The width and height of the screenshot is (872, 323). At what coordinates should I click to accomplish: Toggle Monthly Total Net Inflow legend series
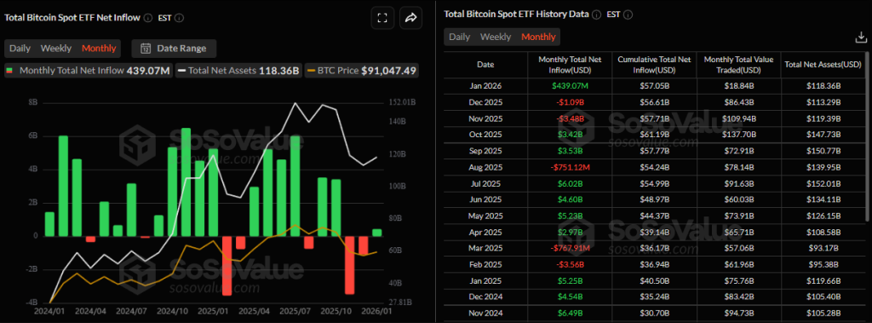tap(88, 71)
